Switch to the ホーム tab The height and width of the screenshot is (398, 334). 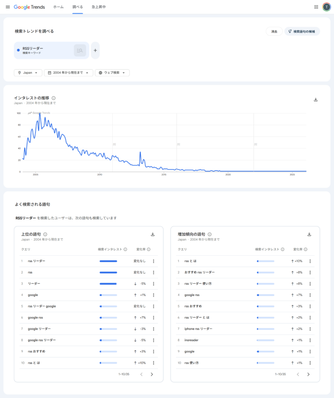click(58, 7)
